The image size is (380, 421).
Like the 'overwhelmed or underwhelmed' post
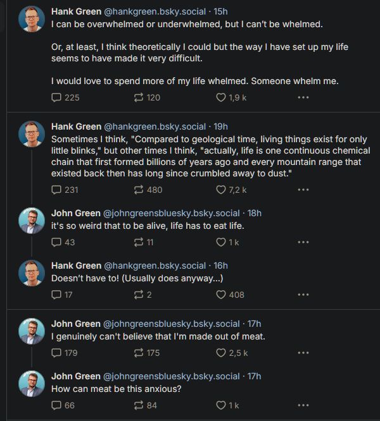221,97
